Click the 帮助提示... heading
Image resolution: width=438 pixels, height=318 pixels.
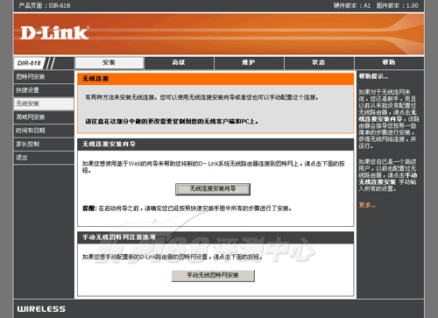click(x=373, y=76)
